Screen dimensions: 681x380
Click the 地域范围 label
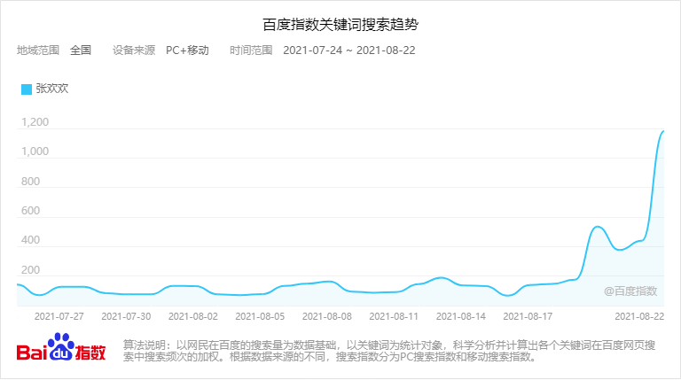click(x=38, y=50)
